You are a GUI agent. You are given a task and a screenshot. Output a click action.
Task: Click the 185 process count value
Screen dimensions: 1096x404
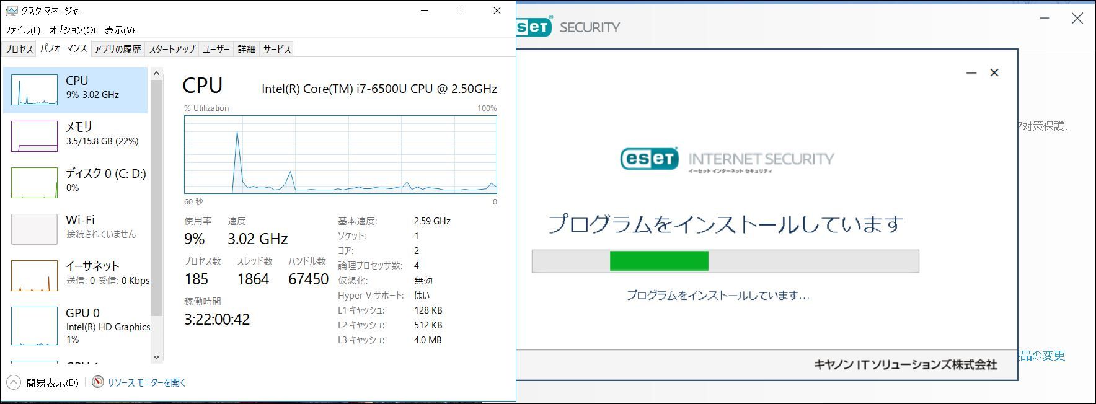click(196, 279)
